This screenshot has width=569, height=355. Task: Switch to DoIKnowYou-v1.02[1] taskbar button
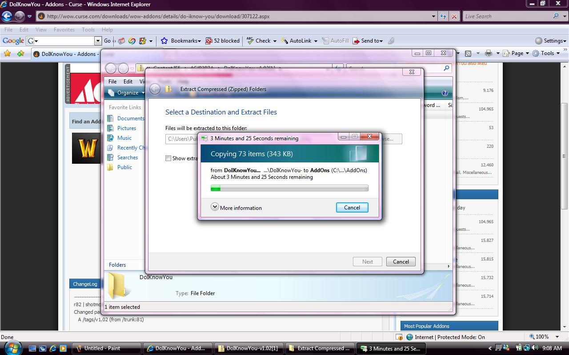pyautogui.click(x=248, y=348)
